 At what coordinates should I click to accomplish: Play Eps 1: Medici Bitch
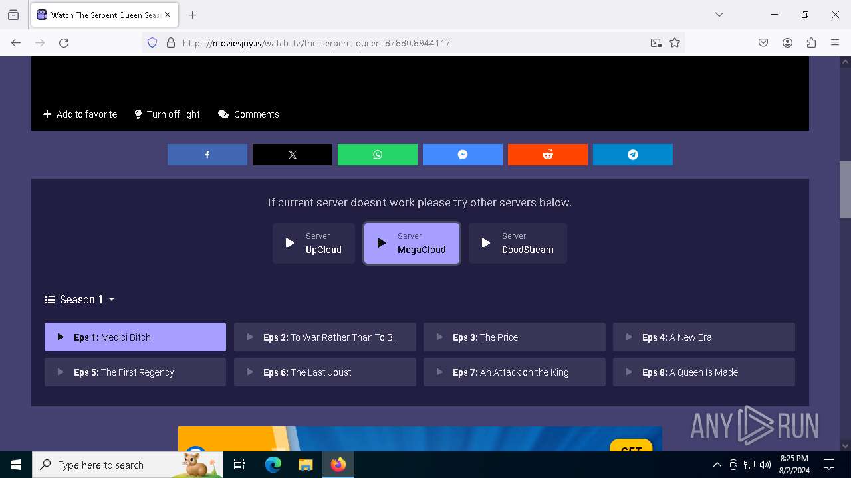pos(135,337)
